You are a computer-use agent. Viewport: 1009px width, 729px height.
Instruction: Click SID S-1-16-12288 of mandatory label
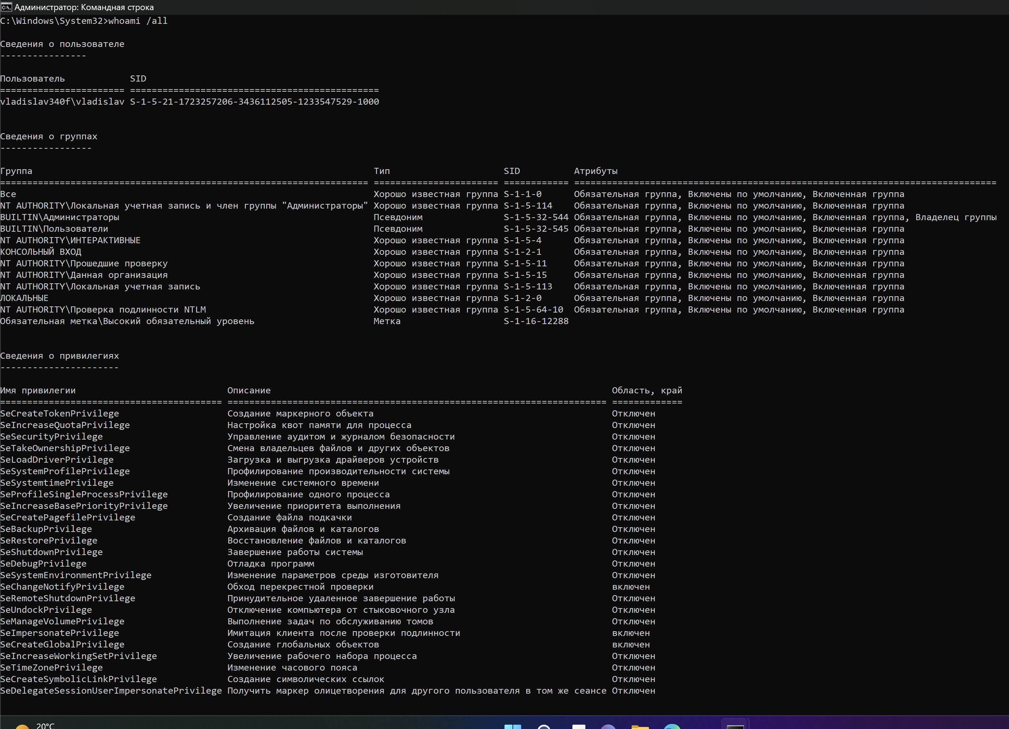point(536,322)
